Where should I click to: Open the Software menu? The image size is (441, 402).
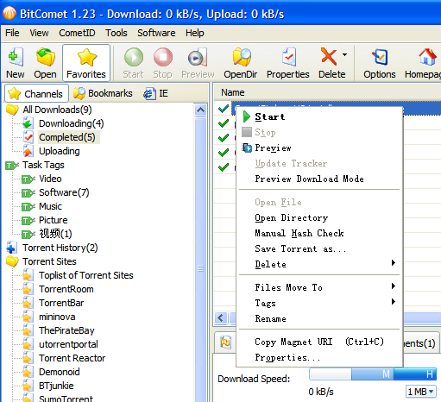pos(156,33)
